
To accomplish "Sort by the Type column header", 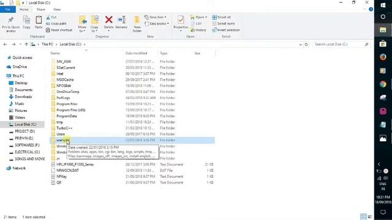I will [164, 53].
